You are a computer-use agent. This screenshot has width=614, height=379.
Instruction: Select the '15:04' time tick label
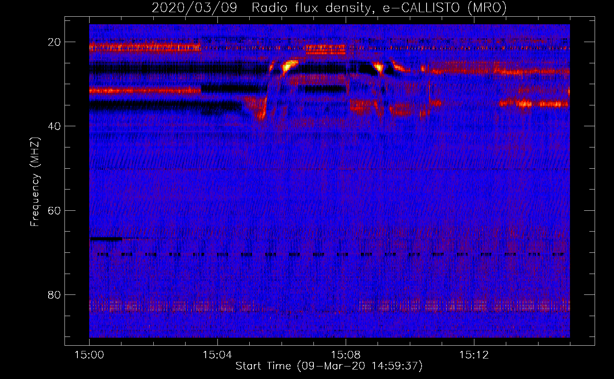pos(217,355)
